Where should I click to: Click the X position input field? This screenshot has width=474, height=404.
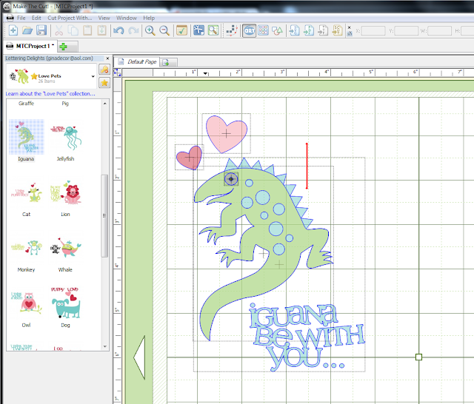373,31
